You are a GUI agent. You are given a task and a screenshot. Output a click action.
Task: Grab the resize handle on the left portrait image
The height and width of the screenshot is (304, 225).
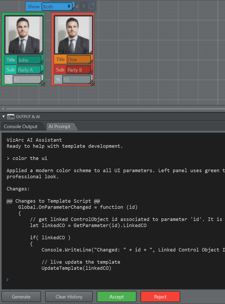[x=41, y=52]
